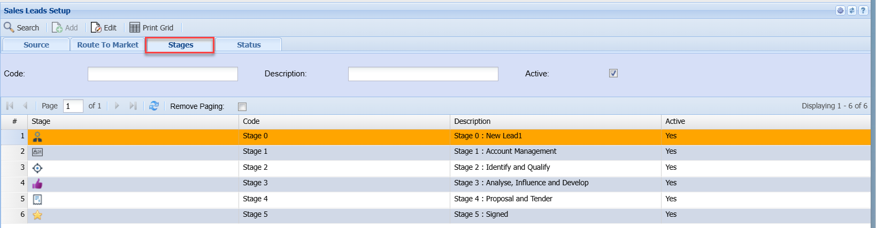Click the page number input box
Image resolution: width=876 pixels, height=228 pixels.
(x=73, y=106)
